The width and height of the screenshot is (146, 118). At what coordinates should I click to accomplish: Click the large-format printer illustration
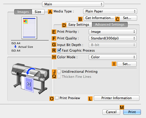(x=30, y=78)
